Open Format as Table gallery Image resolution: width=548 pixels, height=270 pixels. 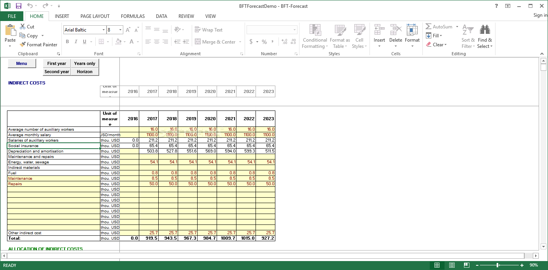pos(340,36)
